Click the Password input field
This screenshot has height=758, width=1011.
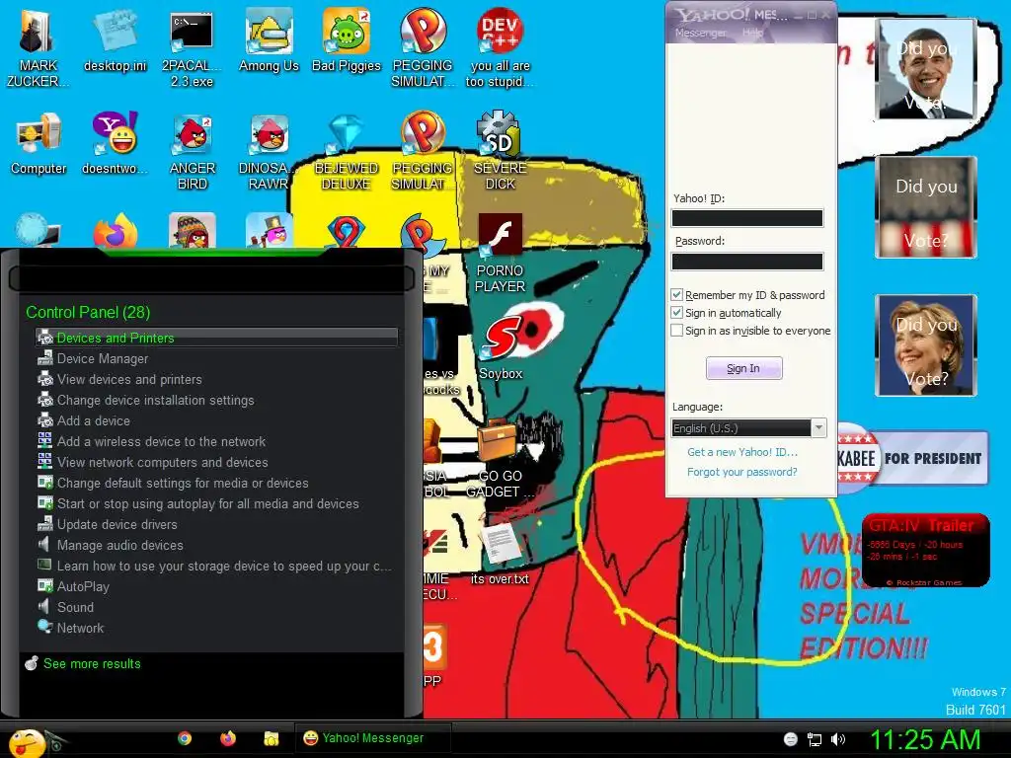coord(747,262)
